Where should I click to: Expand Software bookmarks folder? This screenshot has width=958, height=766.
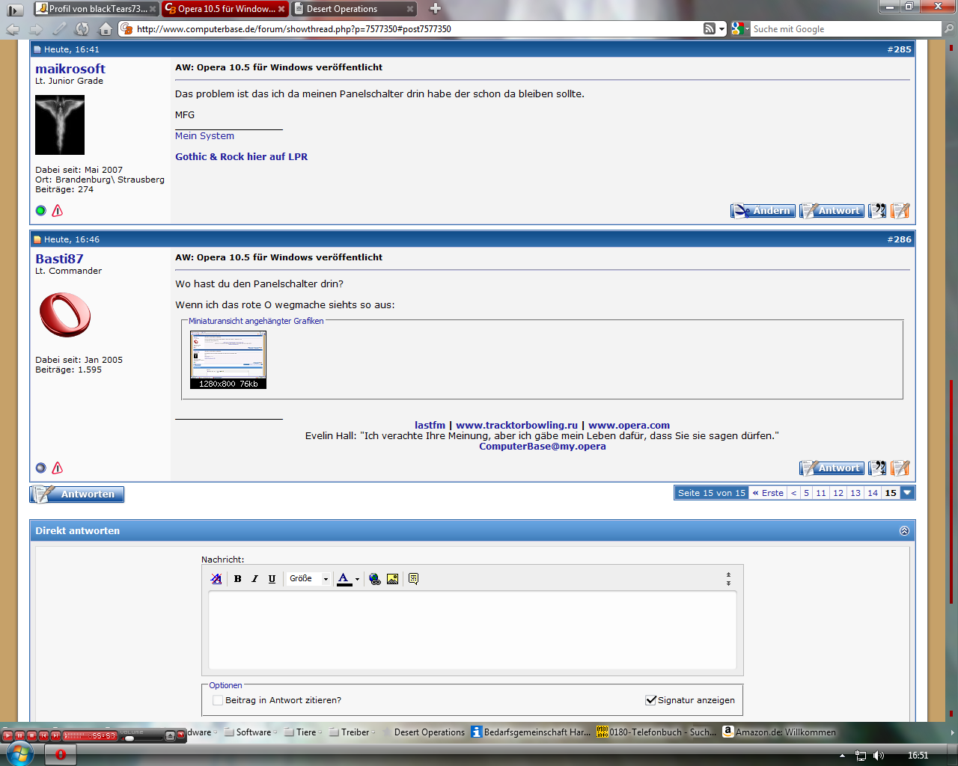(250, 732)
